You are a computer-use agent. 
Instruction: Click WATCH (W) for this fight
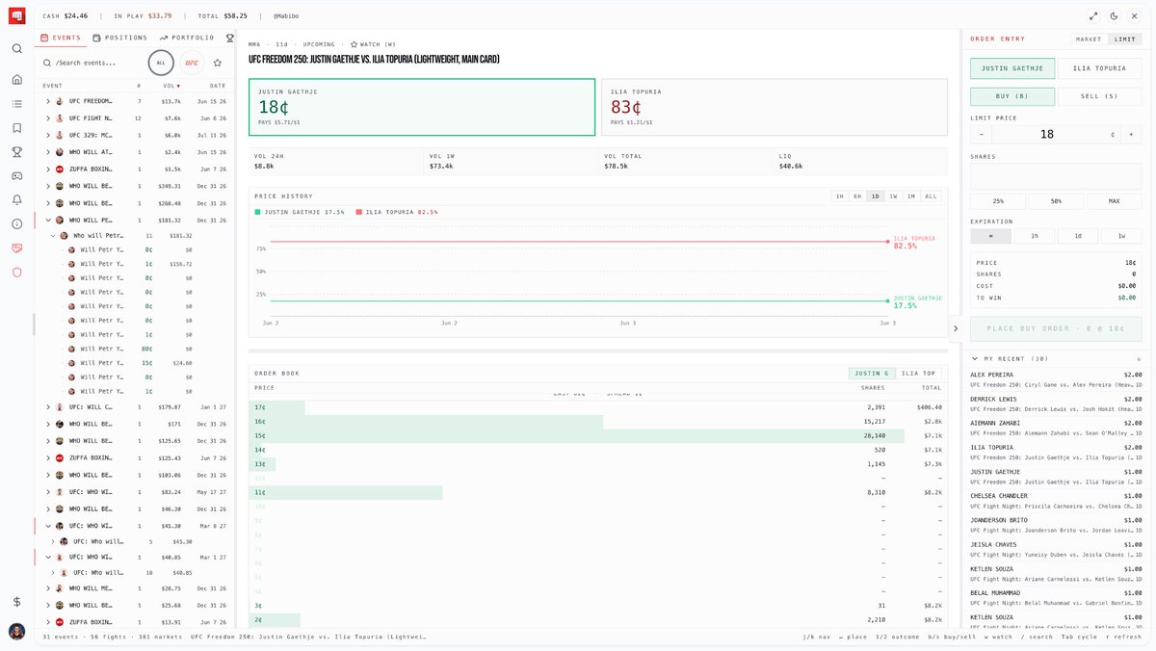point(373,44)
